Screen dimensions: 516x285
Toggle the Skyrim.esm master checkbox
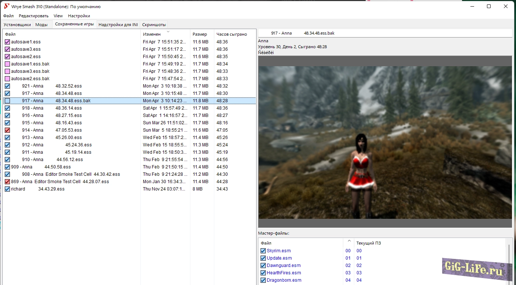[263, 251]
